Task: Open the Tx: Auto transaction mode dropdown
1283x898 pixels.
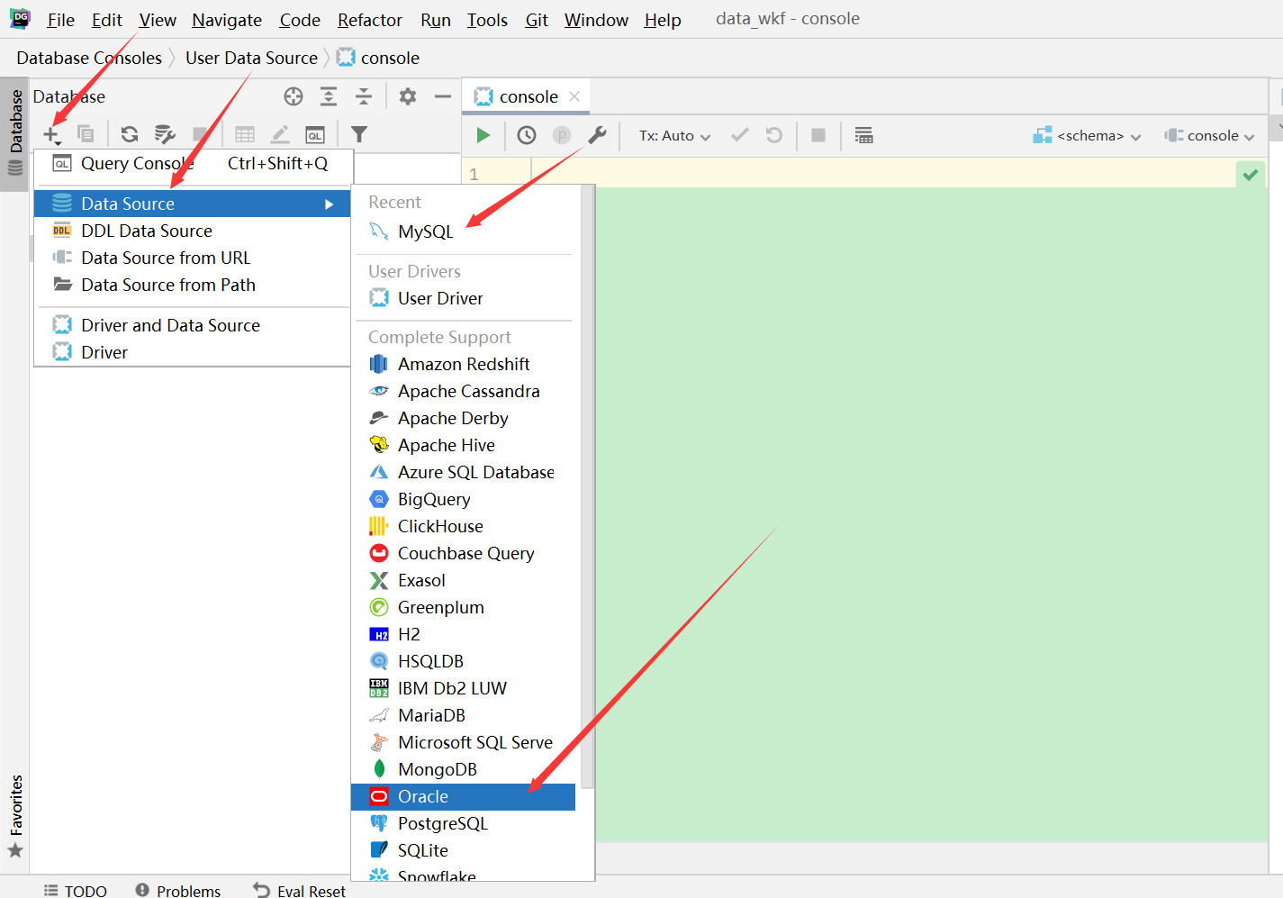Action: pyautogui.click(x=674, y=135)
